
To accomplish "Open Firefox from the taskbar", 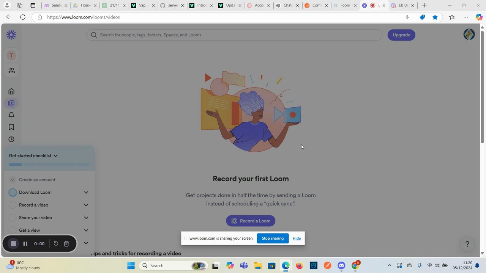I will pyautogui.click(x=300, y=265).
